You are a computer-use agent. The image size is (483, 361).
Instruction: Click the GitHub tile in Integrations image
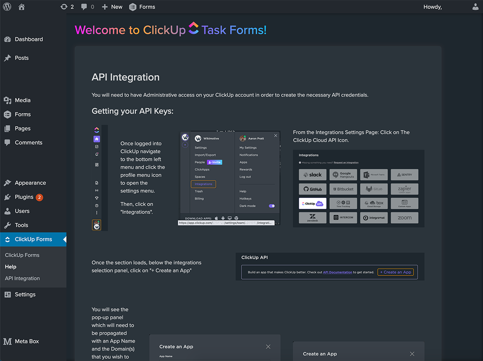312,189
